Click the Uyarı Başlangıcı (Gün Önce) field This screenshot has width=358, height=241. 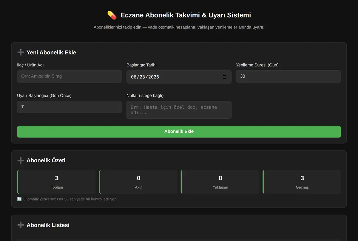70,107
